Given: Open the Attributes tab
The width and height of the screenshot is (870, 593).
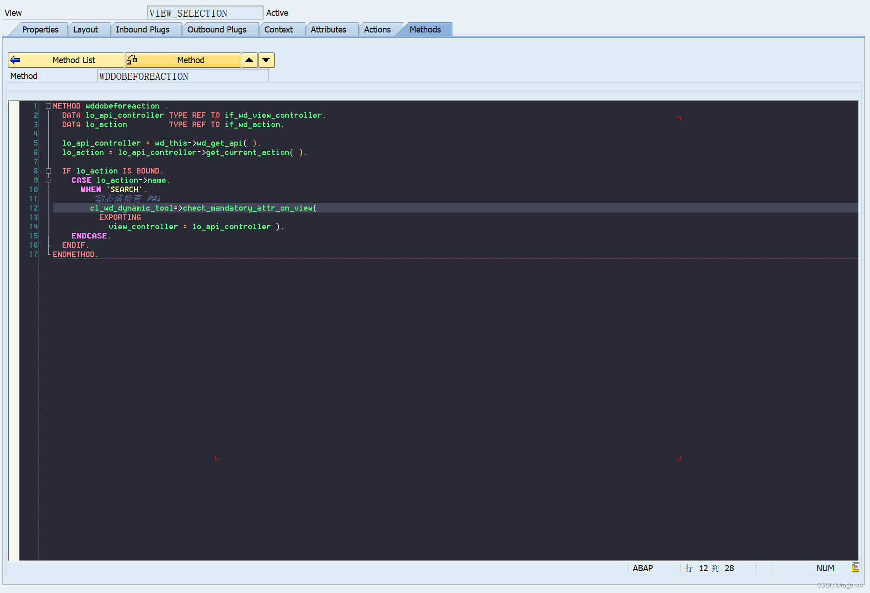Looking at the screenshot, I should tap(329, 30).
